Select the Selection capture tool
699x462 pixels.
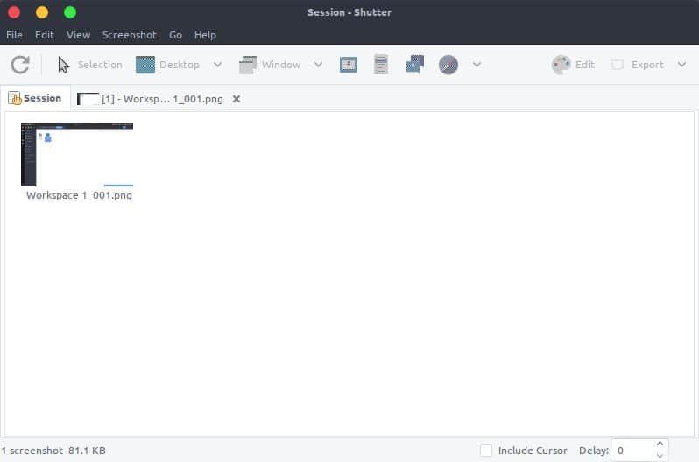click(89, 65)
